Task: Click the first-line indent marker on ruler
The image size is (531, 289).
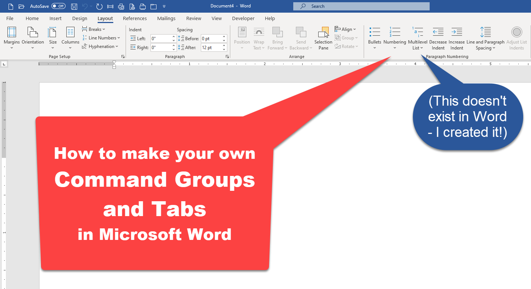Action: (x=114, y=62)
